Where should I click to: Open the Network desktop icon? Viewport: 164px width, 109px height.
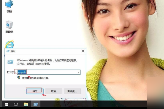(9, 6)
